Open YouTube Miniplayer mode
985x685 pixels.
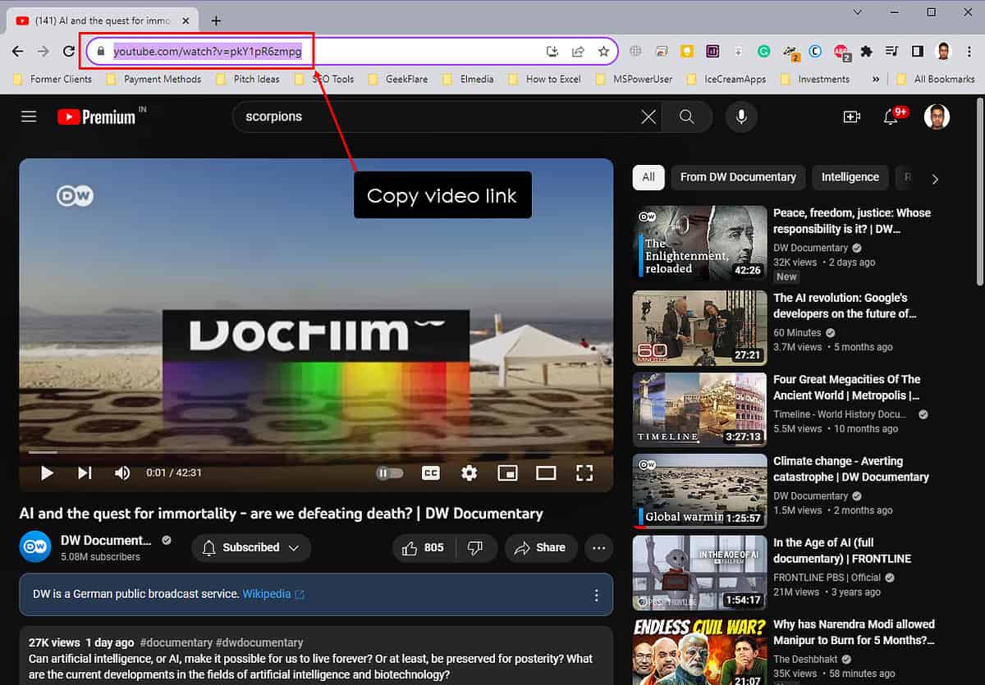click(x=507, y=473)
